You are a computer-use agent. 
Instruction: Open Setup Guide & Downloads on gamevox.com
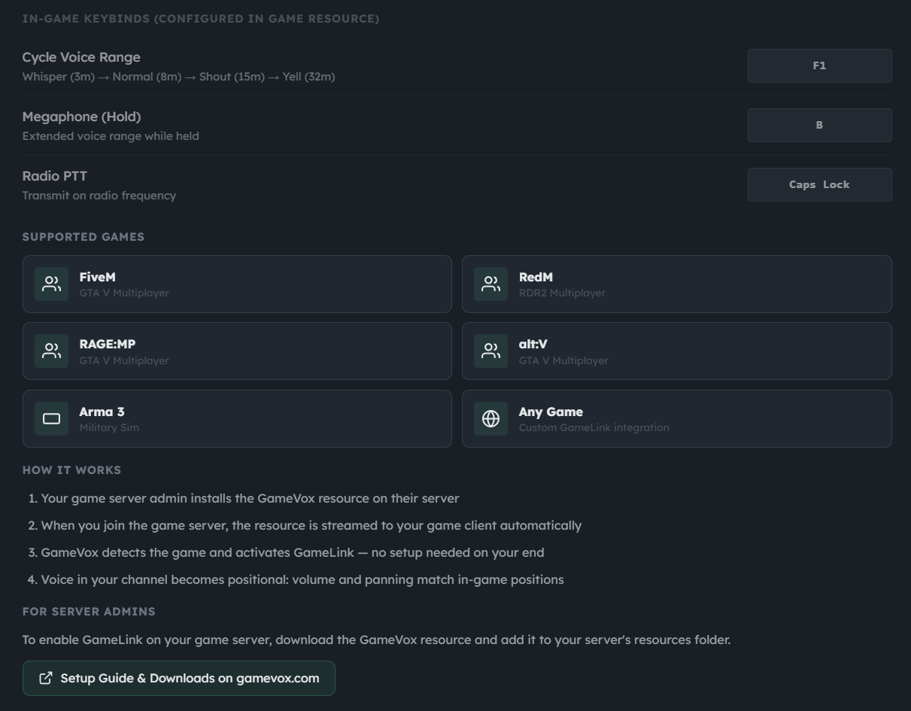point(178,678)
